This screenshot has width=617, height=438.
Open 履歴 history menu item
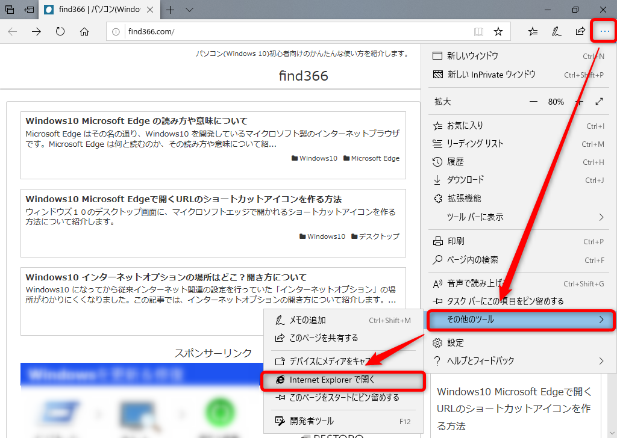[519, 162]
